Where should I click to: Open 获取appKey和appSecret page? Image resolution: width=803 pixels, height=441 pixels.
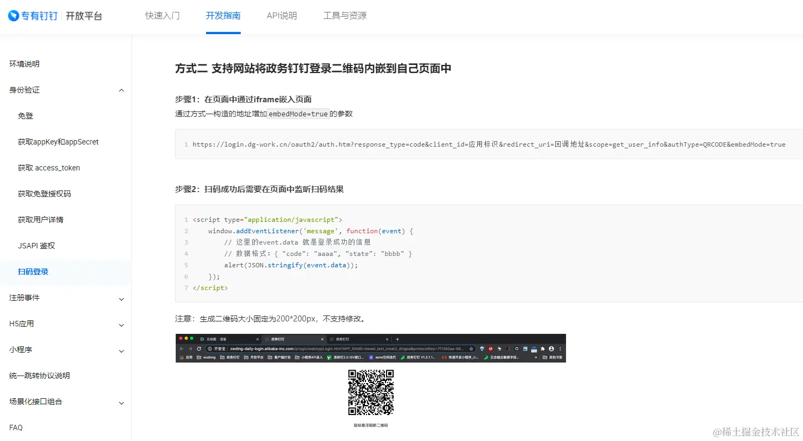tap(59, 142)
